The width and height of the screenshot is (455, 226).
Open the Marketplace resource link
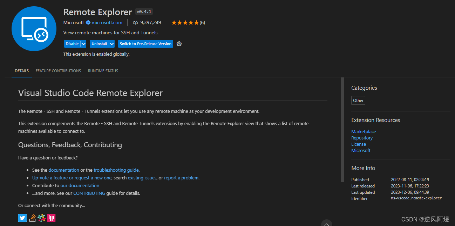[364, 131]
